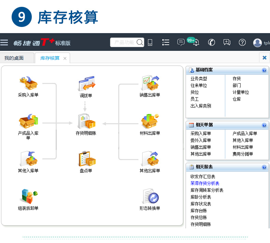Click the help icon on 相关单据 panel

click(x=264, y=125)
